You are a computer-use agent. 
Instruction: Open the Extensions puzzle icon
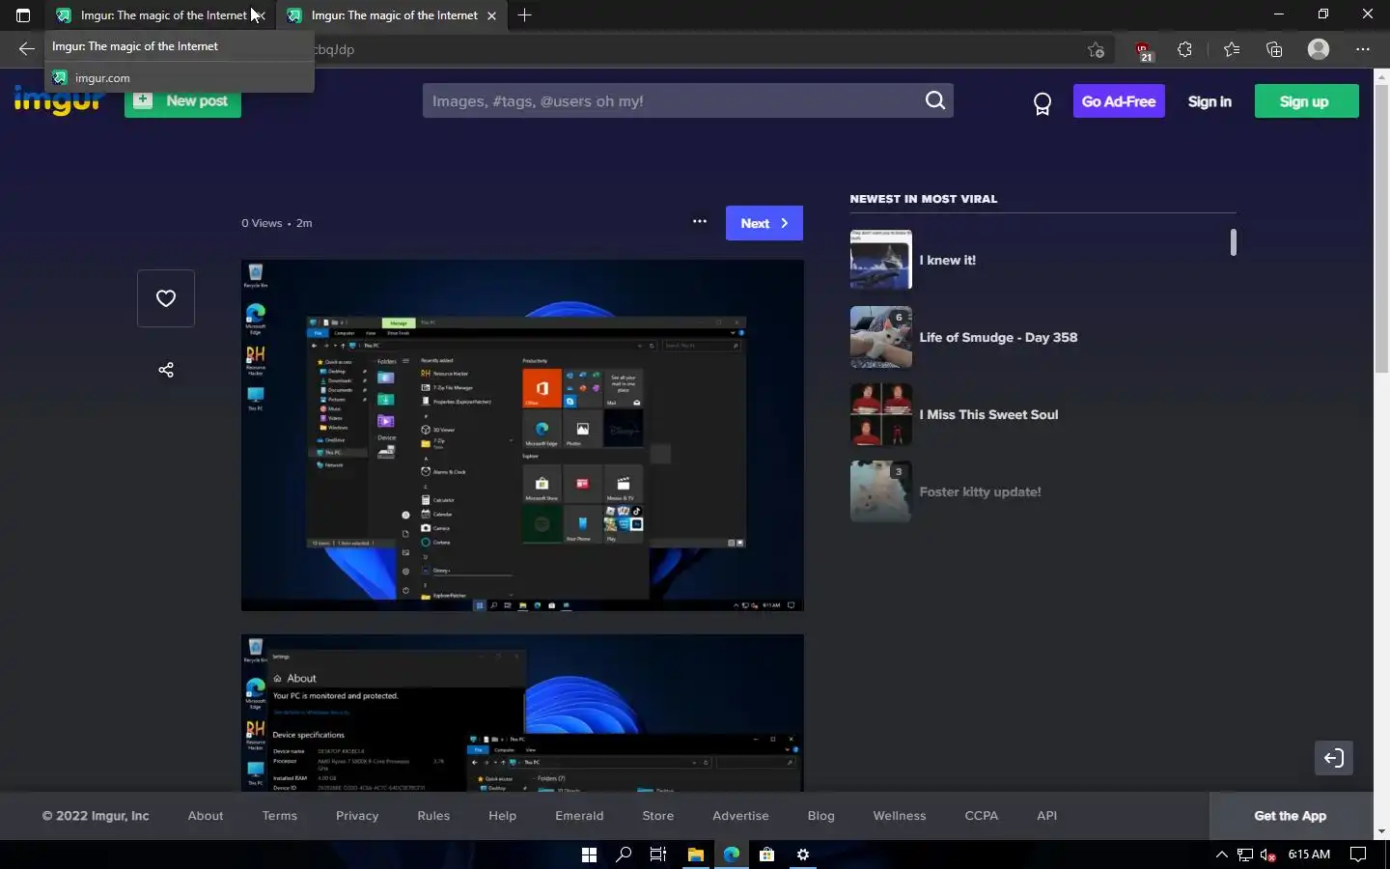pos(1184,49)
